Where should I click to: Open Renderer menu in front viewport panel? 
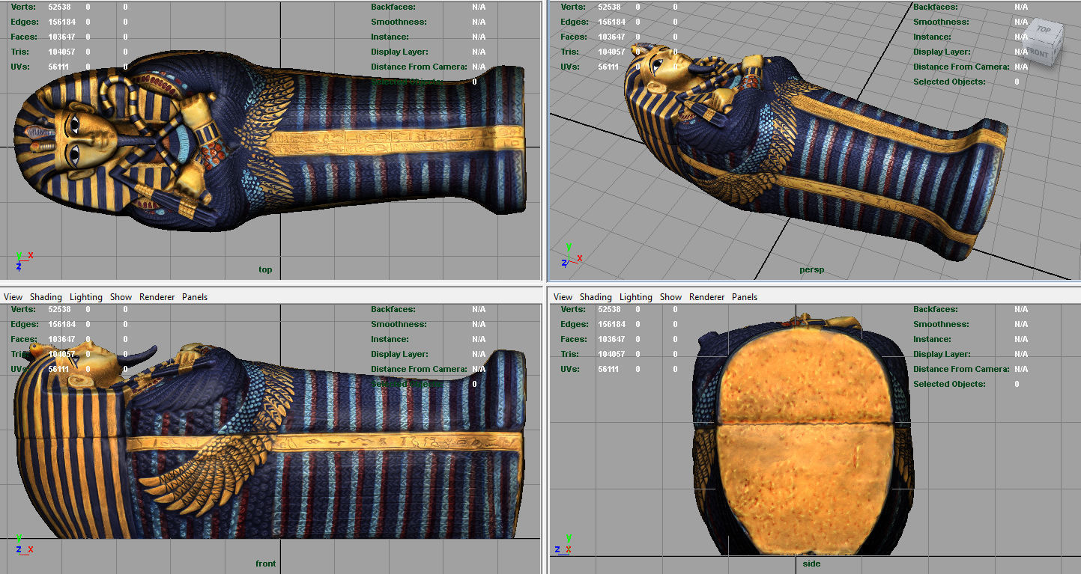[157, 297]
